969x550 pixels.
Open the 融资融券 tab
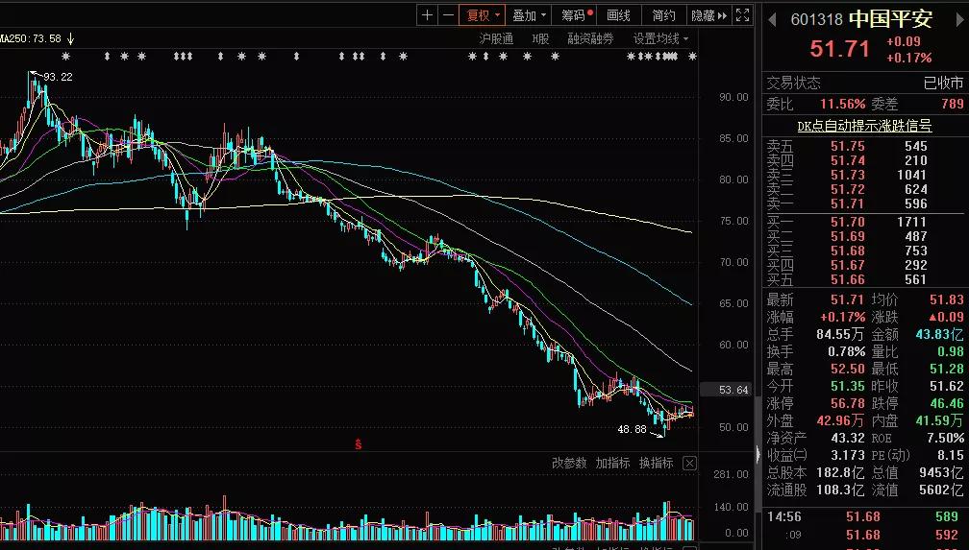pyautogui.click(x=591, y=39)
